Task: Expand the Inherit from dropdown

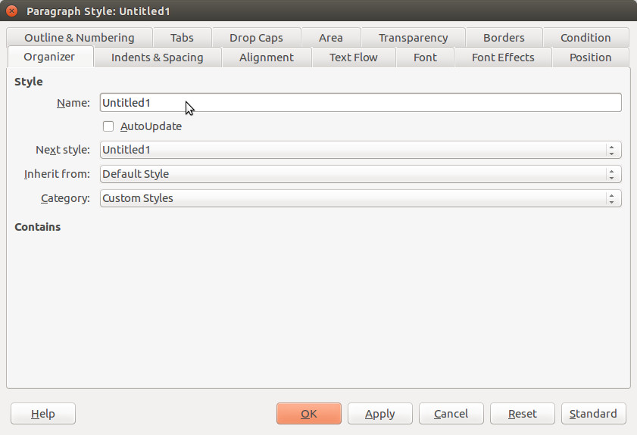Action: 361,174
